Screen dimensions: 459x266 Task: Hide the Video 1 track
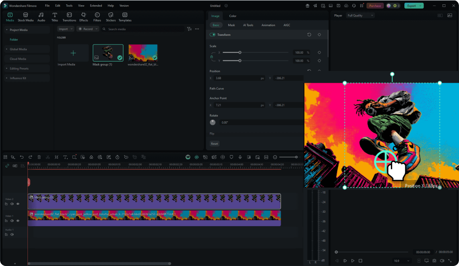coord(18,221)
